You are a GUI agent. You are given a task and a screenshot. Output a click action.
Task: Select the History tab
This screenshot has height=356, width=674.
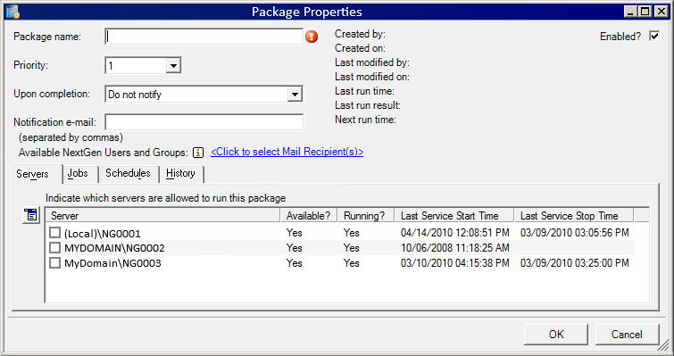point(180,173)
